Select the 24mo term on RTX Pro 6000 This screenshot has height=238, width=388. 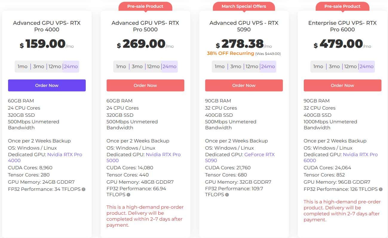click(x=366, y=66)
